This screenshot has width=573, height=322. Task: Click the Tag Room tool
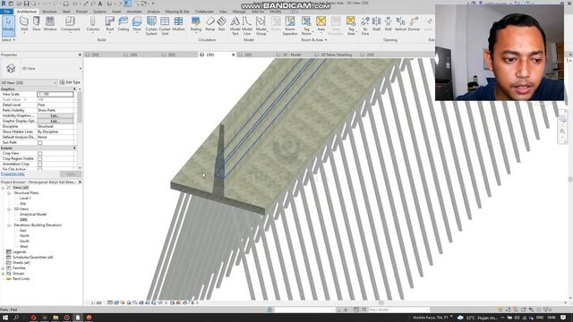(306, 26)
